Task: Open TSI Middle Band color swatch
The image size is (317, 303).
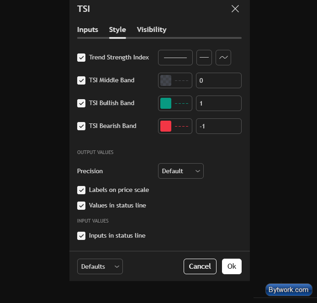Action: coord(166,80)
